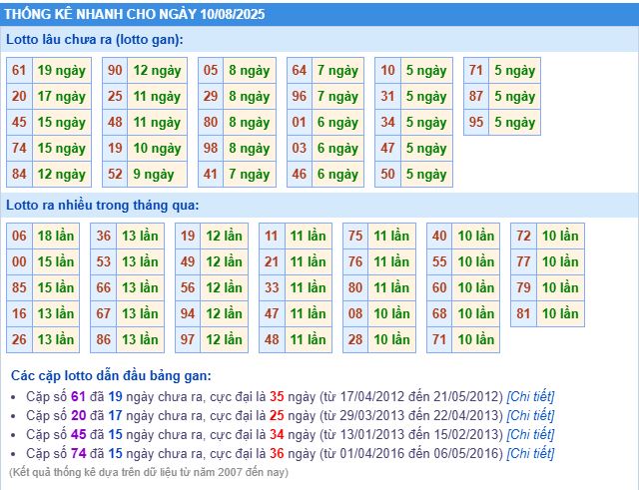Click the '10 ngày' cell
This screenshot has width=639, height=490.
click(158, 149)
